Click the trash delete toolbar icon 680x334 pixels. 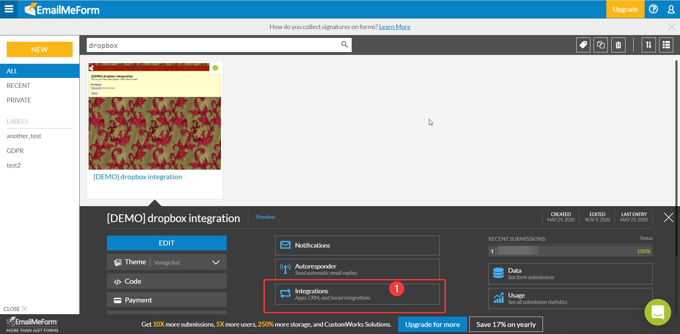point(618,45)
